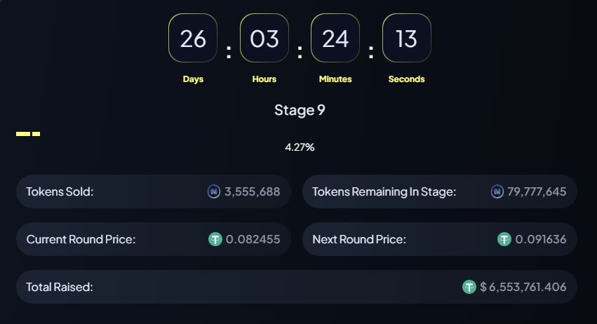Click the Next Round Price label
The width and height of the screenshot is (597, 324).
pyautogui.click(x=359, y=239)
